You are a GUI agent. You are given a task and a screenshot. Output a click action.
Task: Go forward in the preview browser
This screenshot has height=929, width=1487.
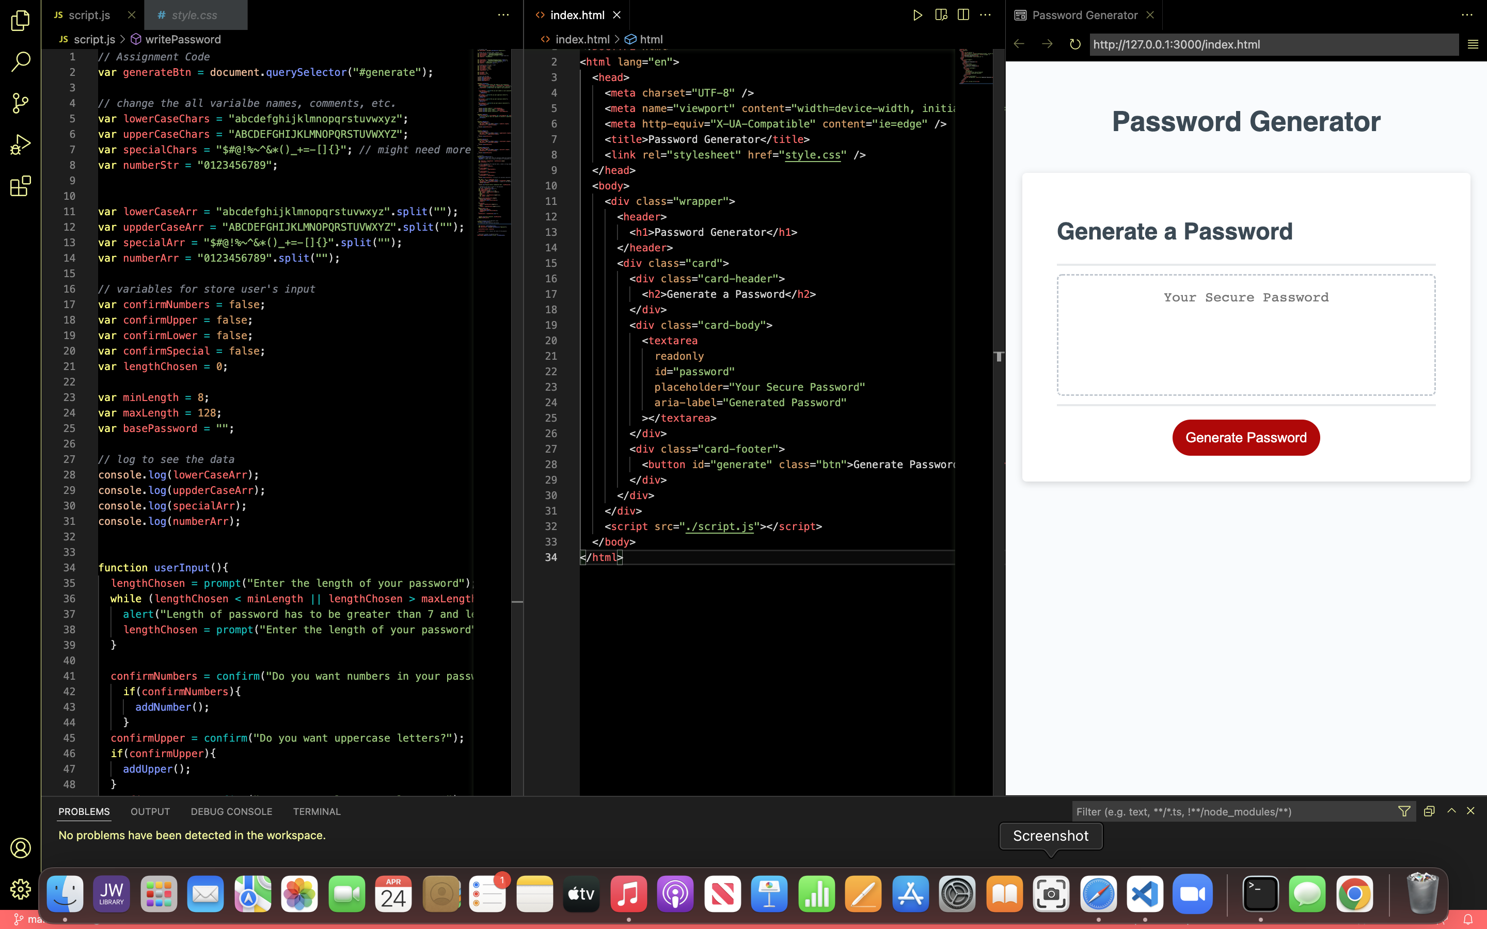point(1047,44)
